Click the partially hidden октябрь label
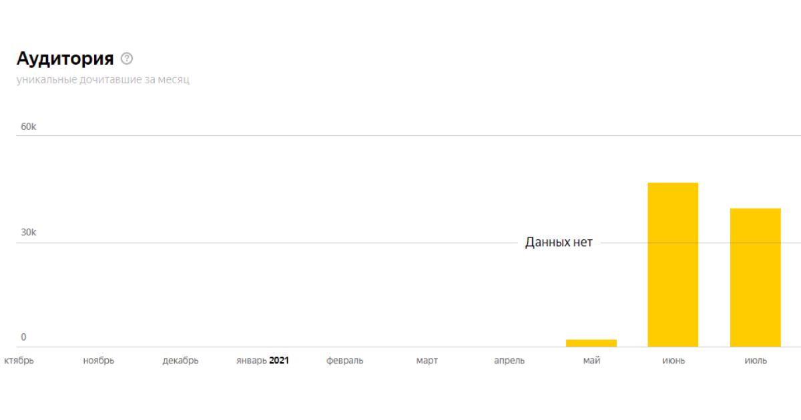 point(19,361)
